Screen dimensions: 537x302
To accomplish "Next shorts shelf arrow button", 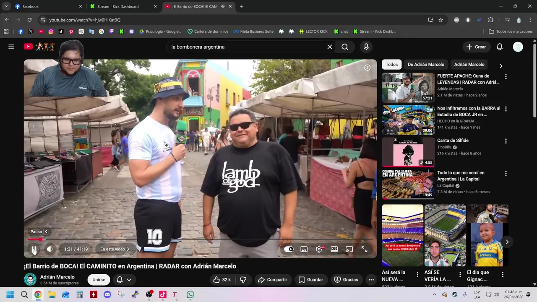I will pyautogui.click(x=507, y=242).
